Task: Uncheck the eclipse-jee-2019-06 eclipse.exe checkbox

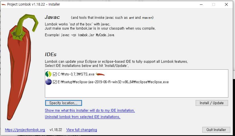Action: tap(55, 82)
